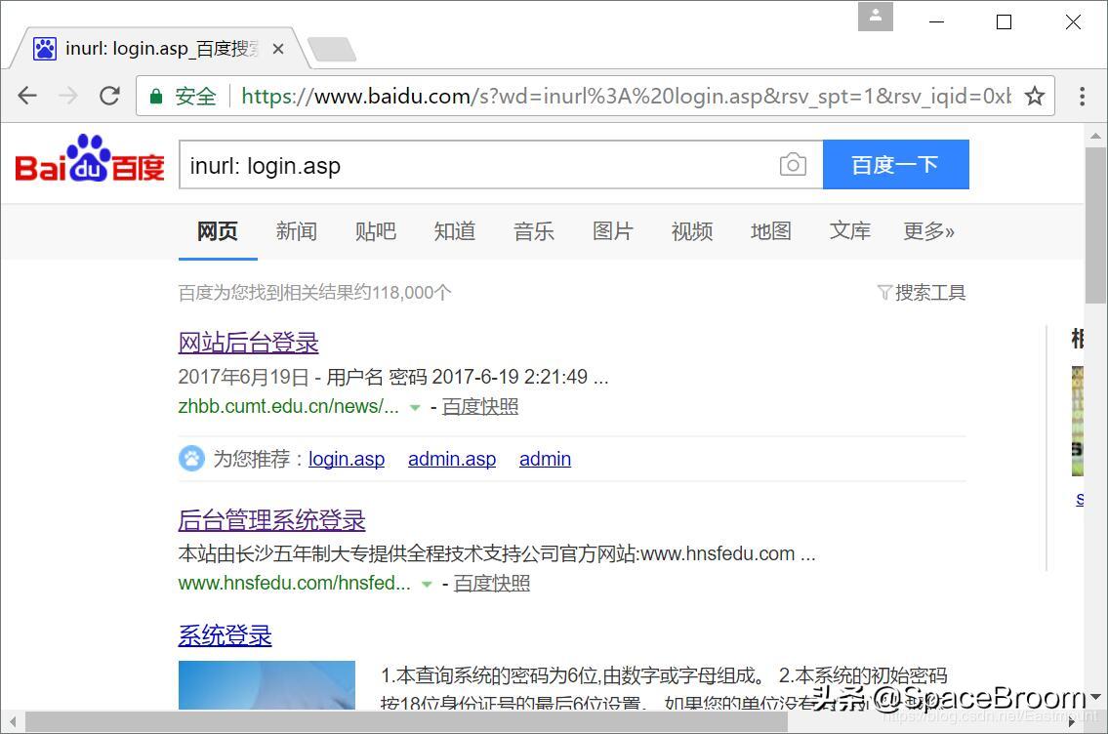Open the recommended login.asp link

click(347, 459)
